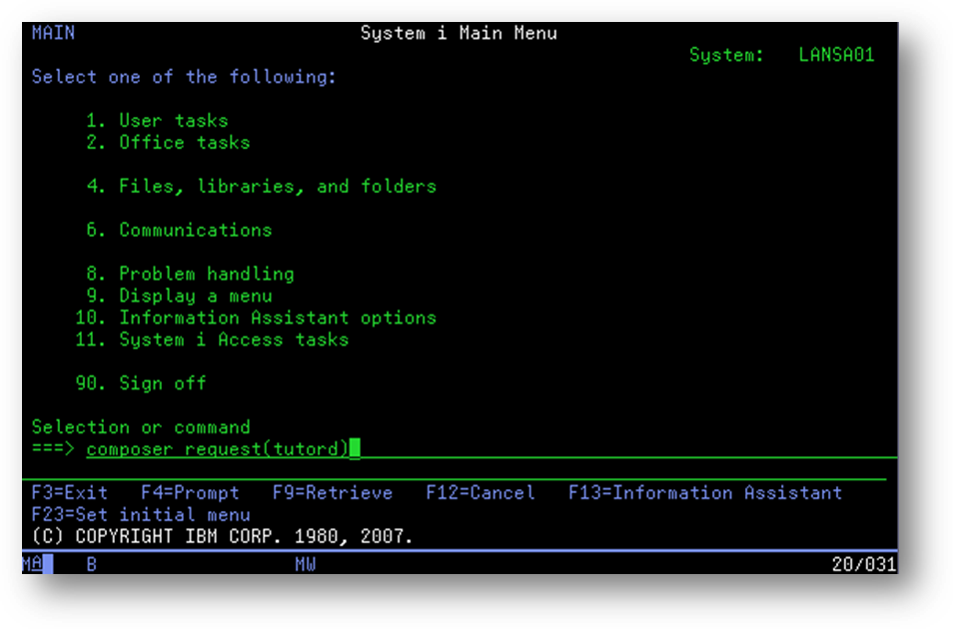Viewport: 953px width, 629px height.
Task: Activate F9=Retrieve function key label
Action: [332, 493]
